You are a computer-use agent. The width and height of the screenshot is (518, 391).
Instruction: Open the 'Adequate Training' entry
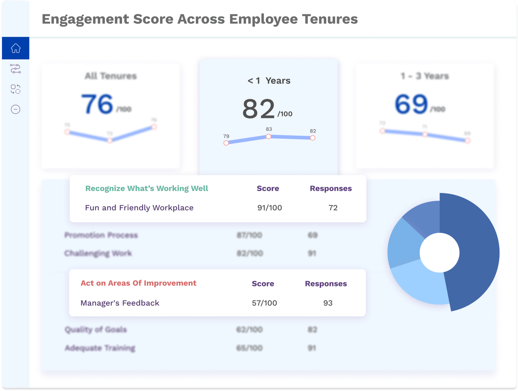100,348
